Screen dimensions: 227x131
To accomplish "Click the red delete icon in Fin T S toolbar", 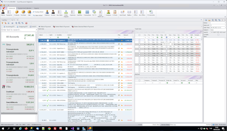I will (26, 23).
